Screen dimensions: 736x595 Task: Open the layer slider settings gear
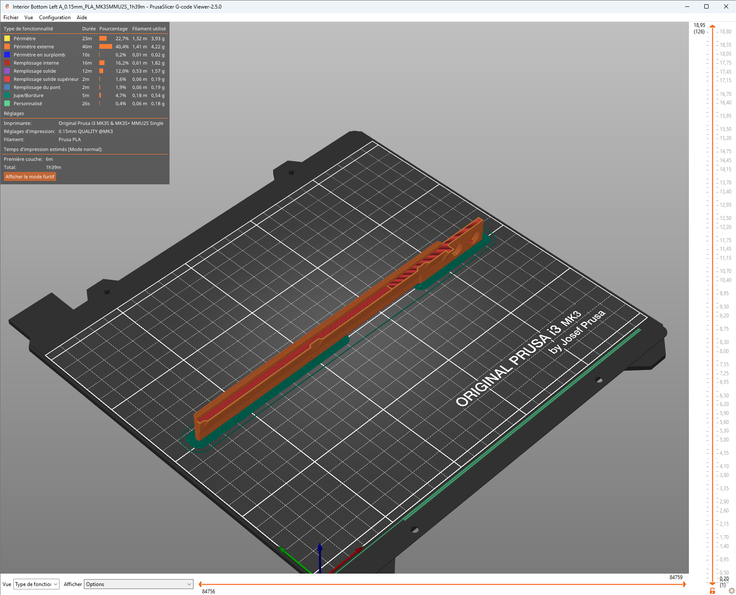tap(731, 591)
